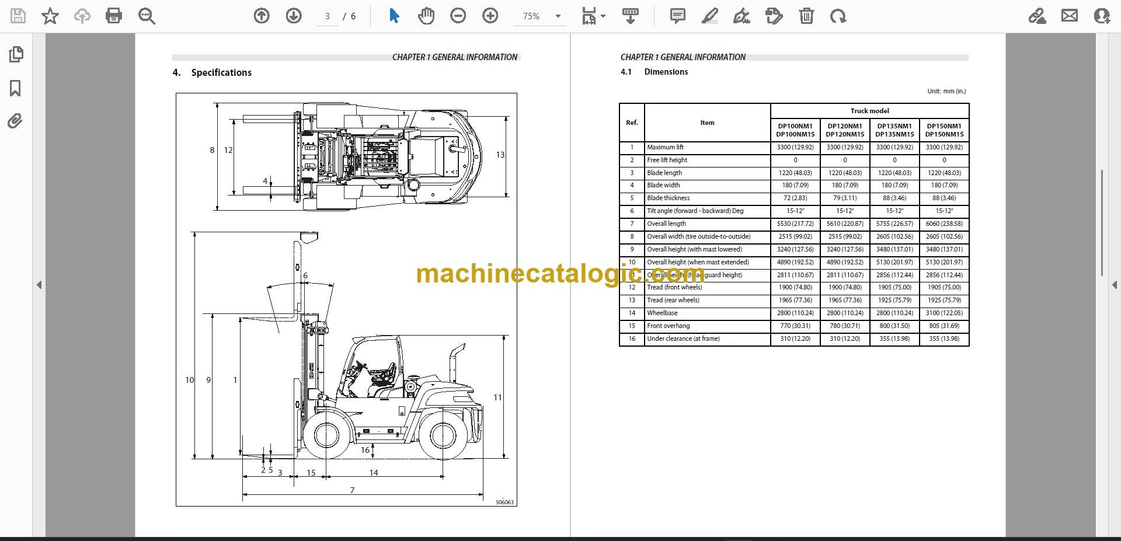Expand the right tools pane arrow
Viewport: 1121px width, 541px height.
pyautogui.click(x=1114, y=285)
